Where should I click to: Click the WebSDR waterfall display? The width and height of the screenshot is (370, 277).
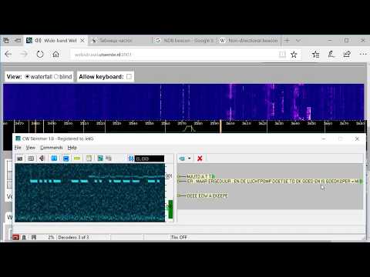pos(183,102)
